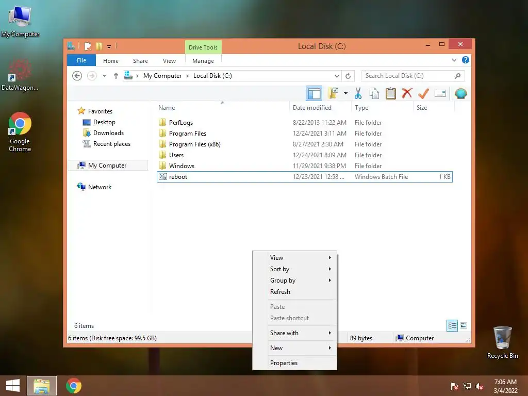
Task: Switch to Large icons view in status bar
Action: [x=464, y=325]
